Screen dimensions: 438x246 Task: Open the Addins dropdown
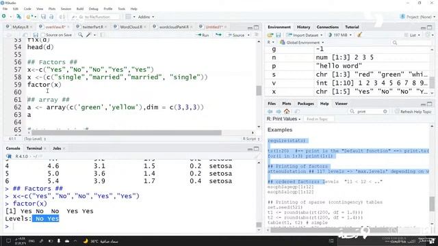[146, 16]
